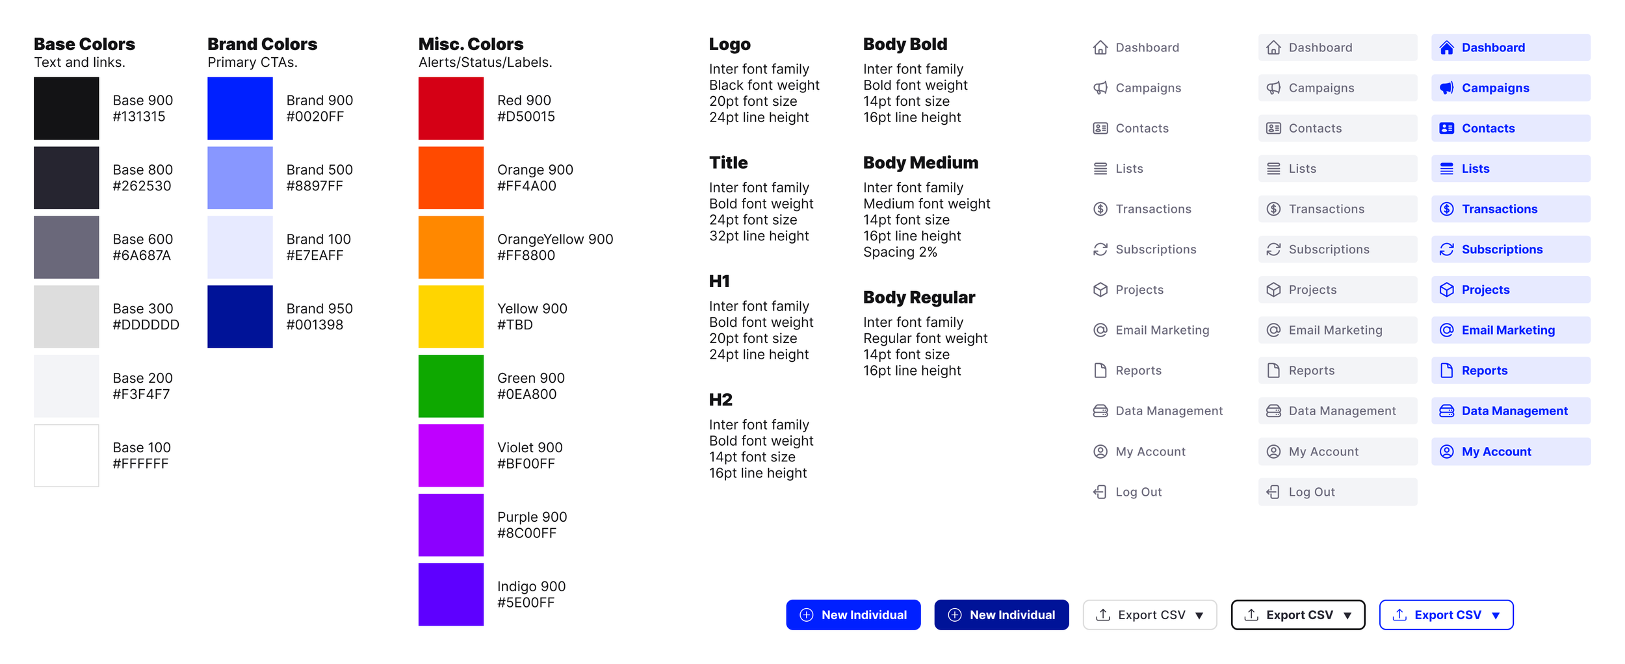Click the dark navy New Individual button
The width and height of the screenshot is (1625, 664).
(1001, 615)
